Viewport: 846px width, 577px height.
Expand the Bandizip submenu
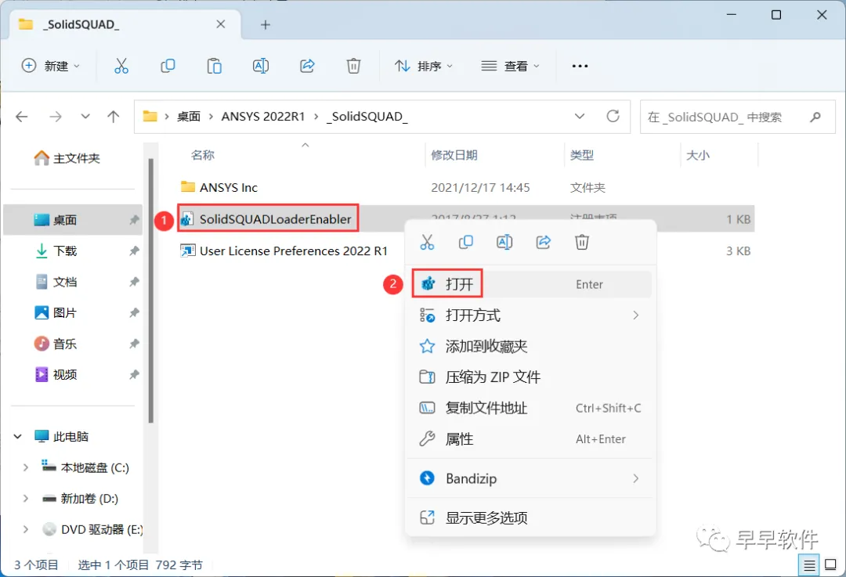(635, 478)
